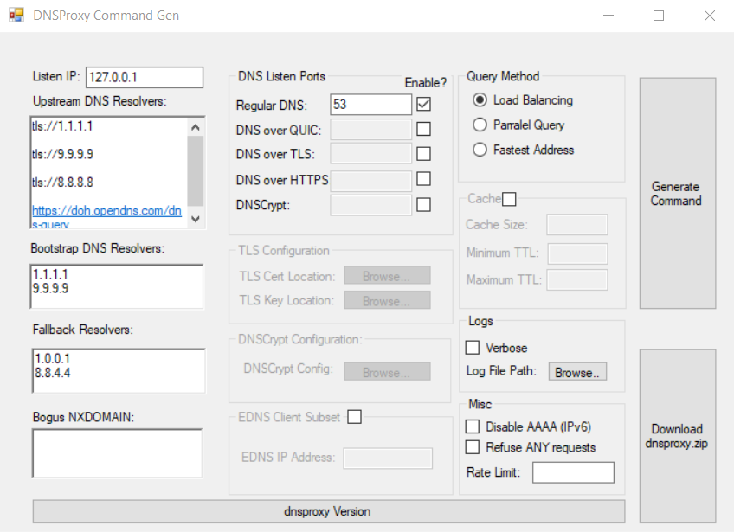Image resolution: width=734 pixels, height=532 pixels.
Task: Enable DNS over HTTPS checkbox
Action: click(423, 178)
